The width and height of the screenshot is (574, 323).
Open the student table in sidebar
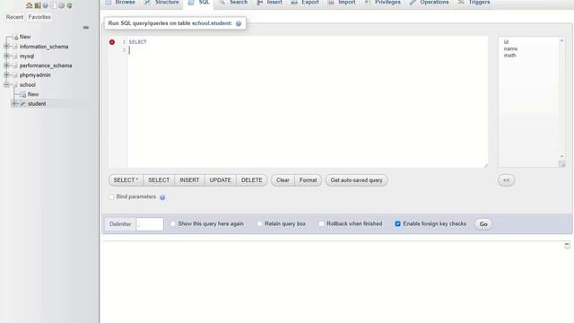[37, 104]
